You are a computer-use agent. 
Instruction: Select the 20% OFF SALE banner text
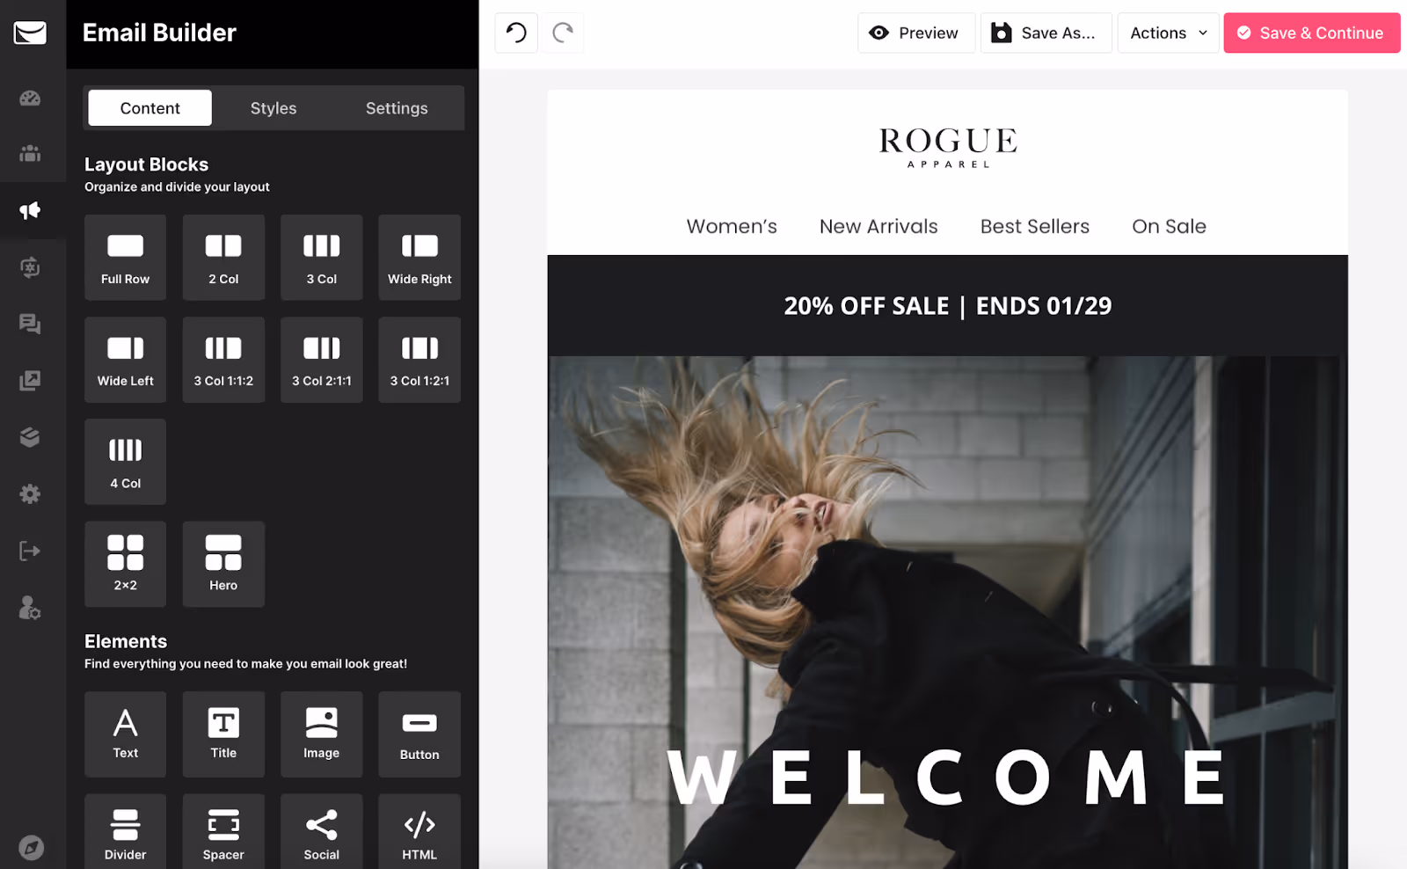948,306
